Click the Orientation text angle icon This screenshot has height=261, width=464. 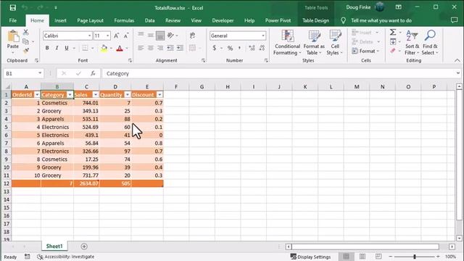171,36
